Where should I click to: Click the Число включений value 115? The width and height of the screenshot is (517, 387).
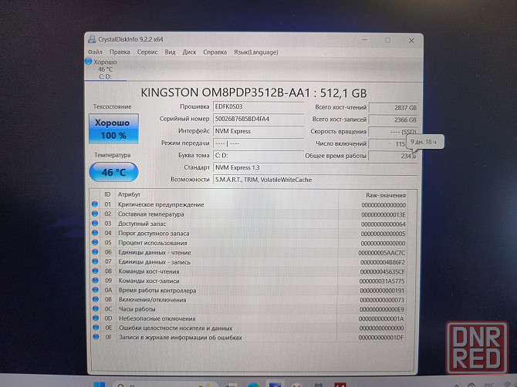387,144
